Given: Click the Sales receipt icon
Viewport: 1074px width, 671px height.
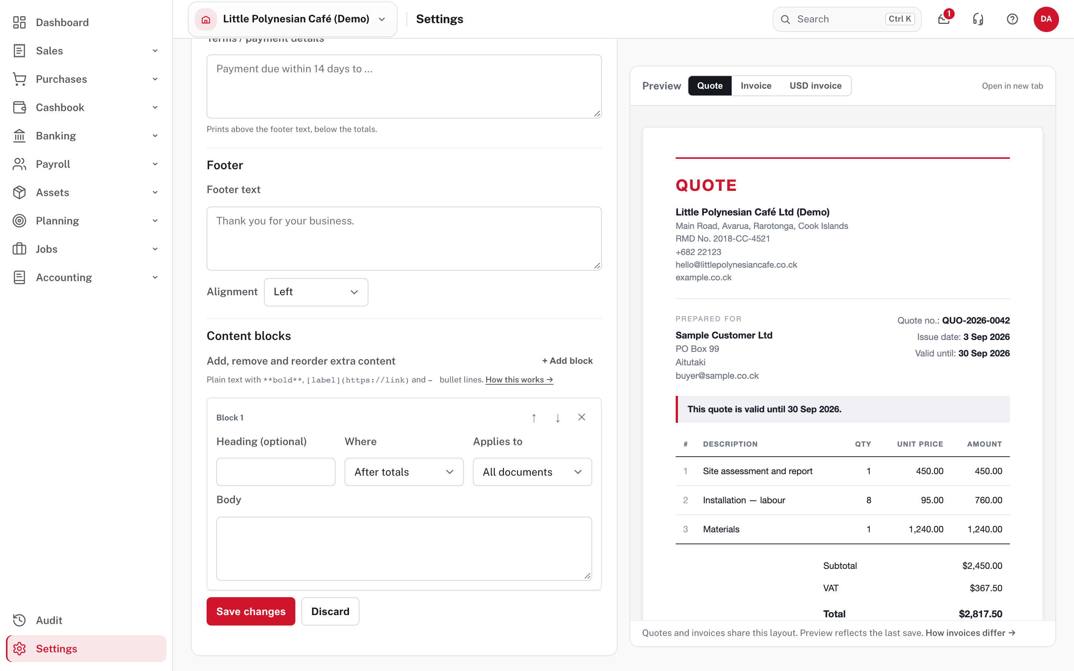Looking at the screenshot, I should click(x=19, y=51).
